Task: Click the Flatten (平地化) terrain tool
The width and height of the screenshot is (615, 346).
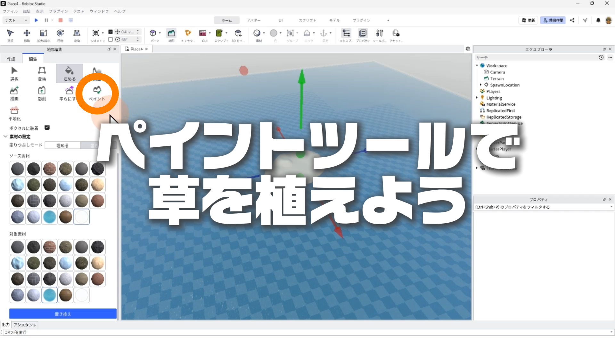Action: [x=14, y=113]
